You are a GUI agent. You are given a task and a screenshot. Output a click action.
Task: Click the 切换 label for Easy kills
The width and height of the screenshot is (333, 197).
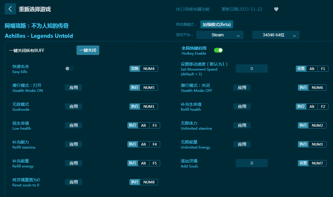[x=135, y=69]
